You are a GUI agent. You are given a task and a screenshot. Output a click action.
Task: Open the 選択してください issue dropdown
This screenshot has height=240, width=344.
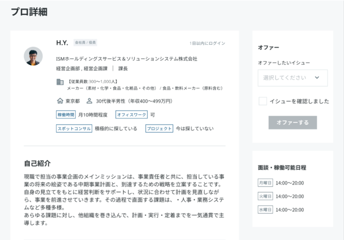pyautogui.click(x=292, y=78)
